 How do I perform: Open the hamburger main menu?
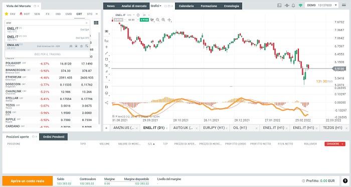pos(344,5)
